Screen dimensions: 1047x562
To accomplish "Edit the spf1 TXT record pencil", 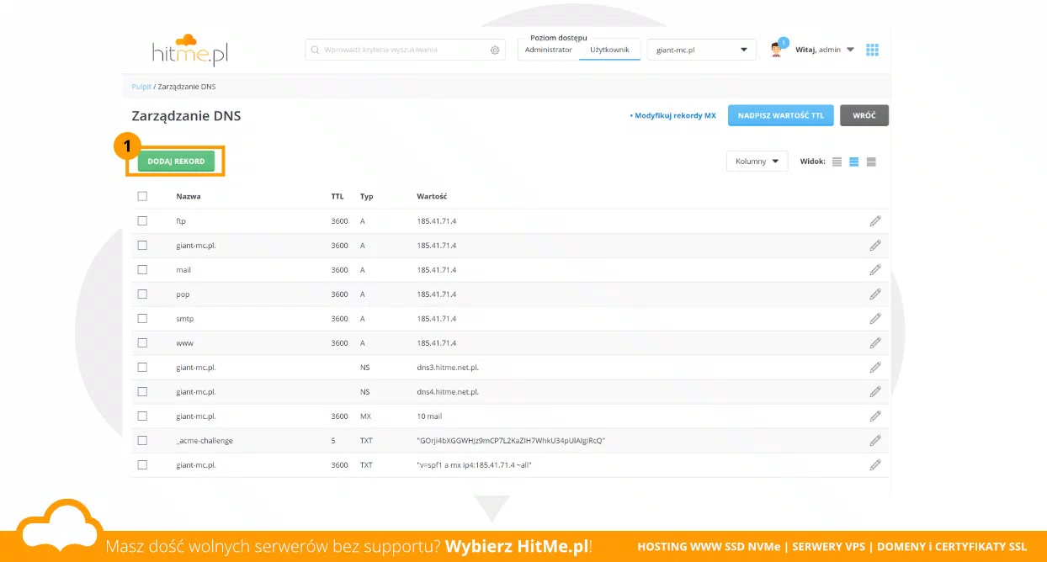I will (x=875, y=465).
